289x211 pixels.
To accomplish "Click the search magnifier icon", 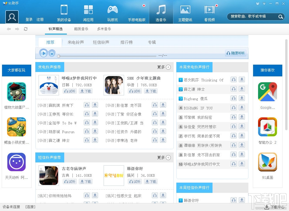I will [281, 17].
